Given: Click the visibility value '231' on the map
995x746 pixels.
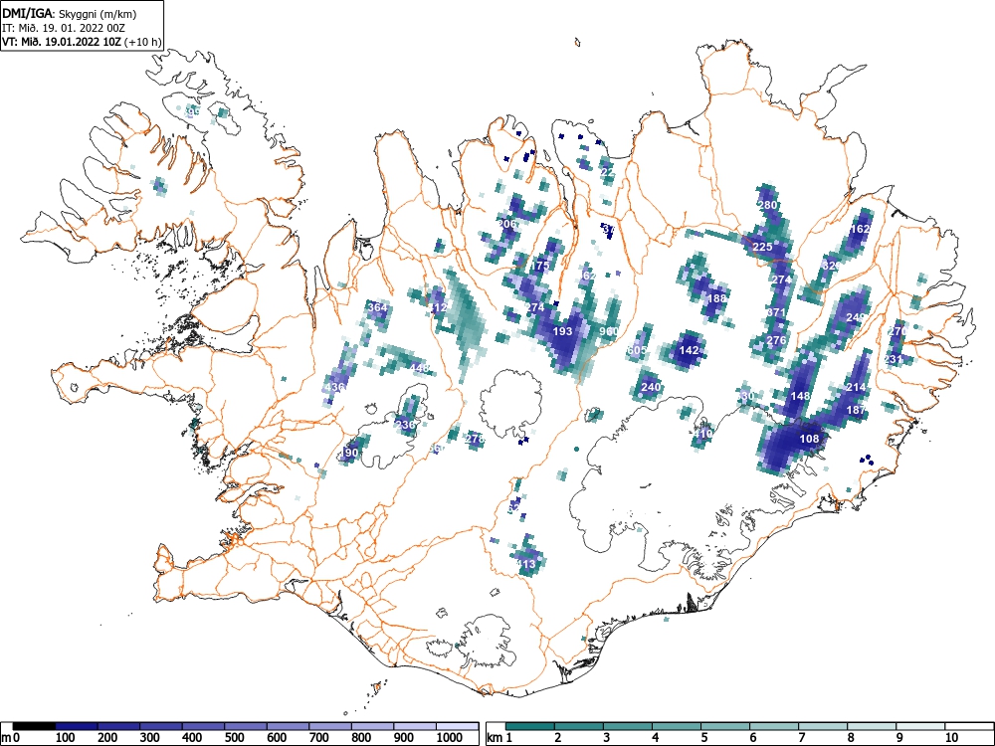Looking at the screenshot, I should 893,359.
